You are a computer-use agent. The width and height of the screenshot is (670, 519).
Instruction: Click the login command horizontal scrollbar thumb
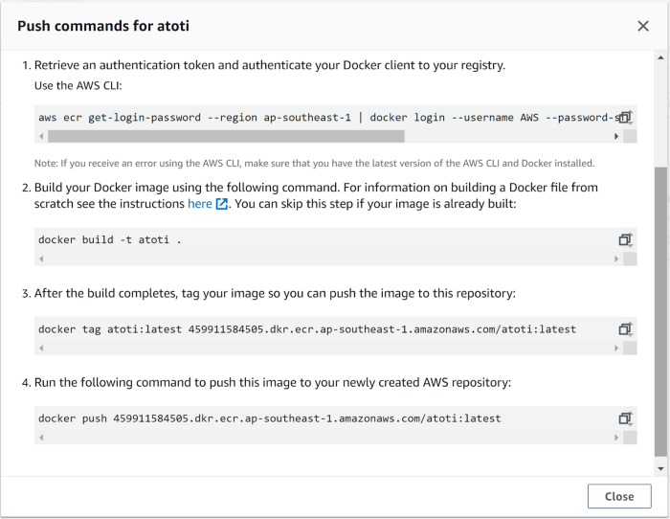(x=226, y=136)
